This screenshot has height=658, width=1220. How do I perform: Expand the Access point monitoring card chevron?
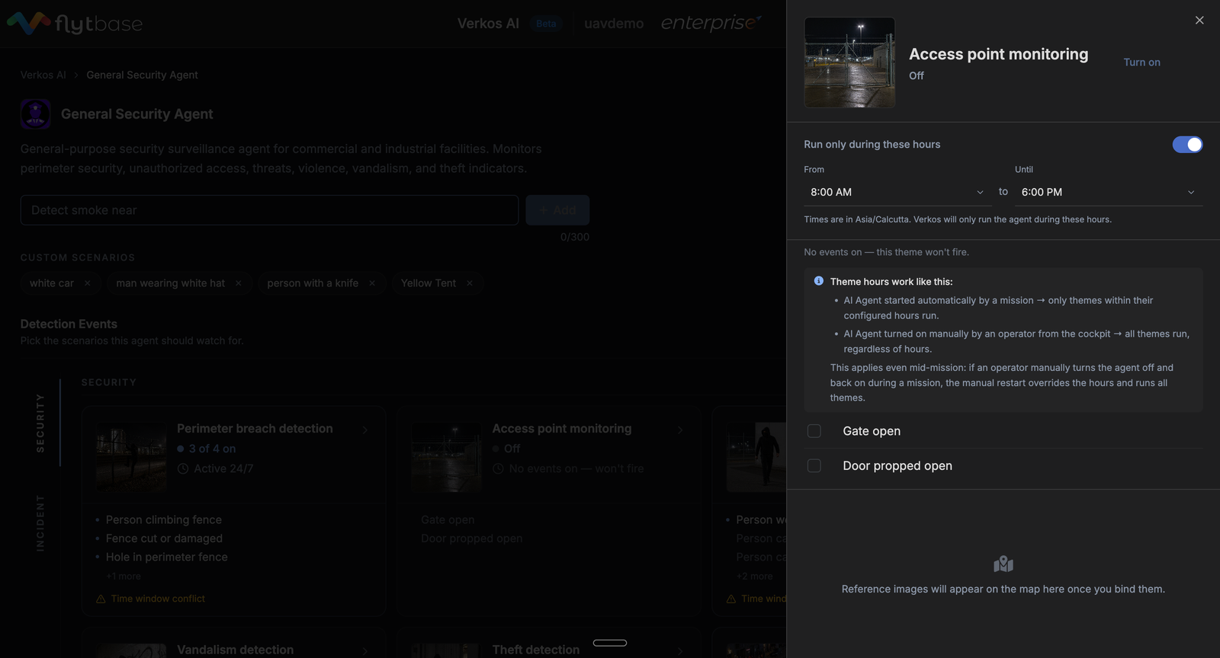point(680,430)
